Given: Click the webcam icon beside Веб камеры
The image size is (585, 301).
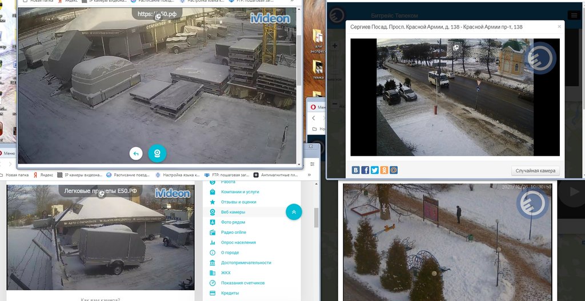Looking at the screenshot, I should coord(213,212).
